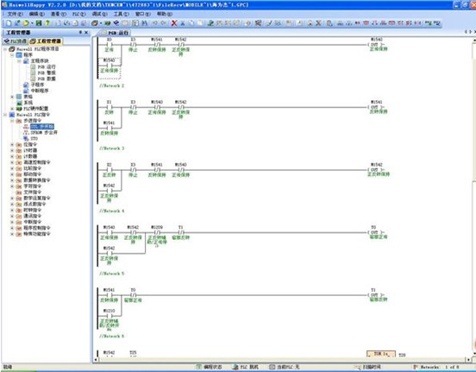Select the PGB 运行 editor tab

click(115, 33)
